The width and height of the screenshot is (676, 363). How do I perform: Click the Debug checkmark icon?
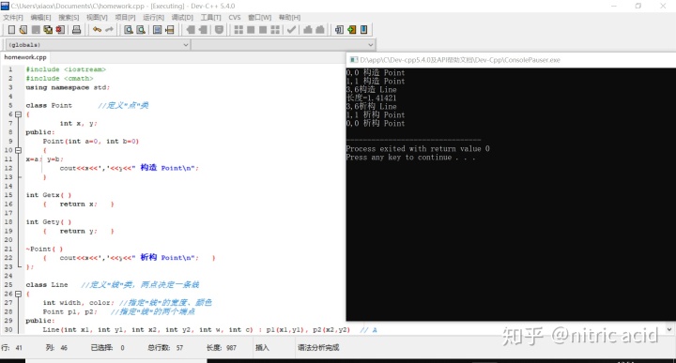coord(291,30)
